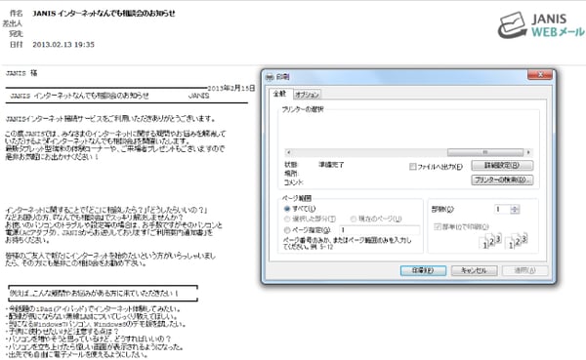This screenshot has width=586, height=360.
Task: Increase copies with the stepper up arrow
Action: click(x=515, y=207)
